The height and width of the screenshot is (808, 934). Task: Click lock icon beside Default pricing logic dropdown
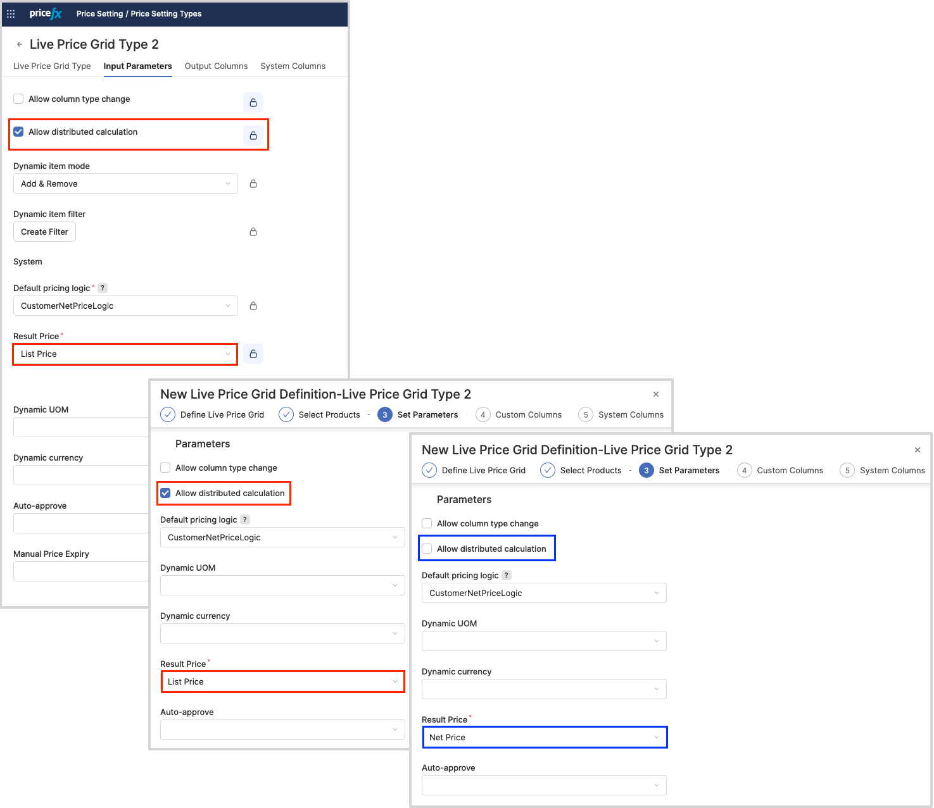253,306
